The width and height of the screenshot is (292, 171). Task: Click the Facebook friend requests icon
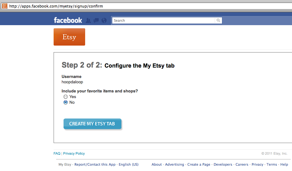88,20
